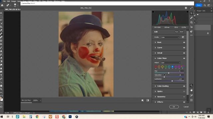Select the Lasso tool in Photoshop toolbar
The width and height of the screenshot is (213, 119).
[1, 20]
